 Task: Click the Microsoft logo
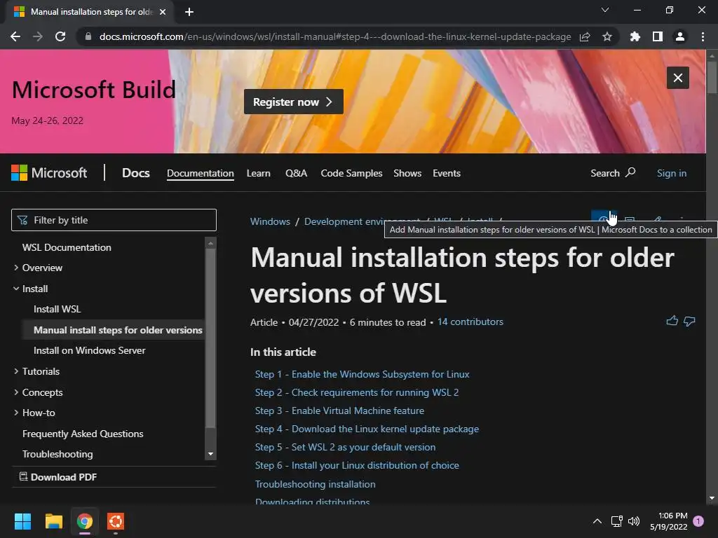pyautogui.click(x=49, y=173)
